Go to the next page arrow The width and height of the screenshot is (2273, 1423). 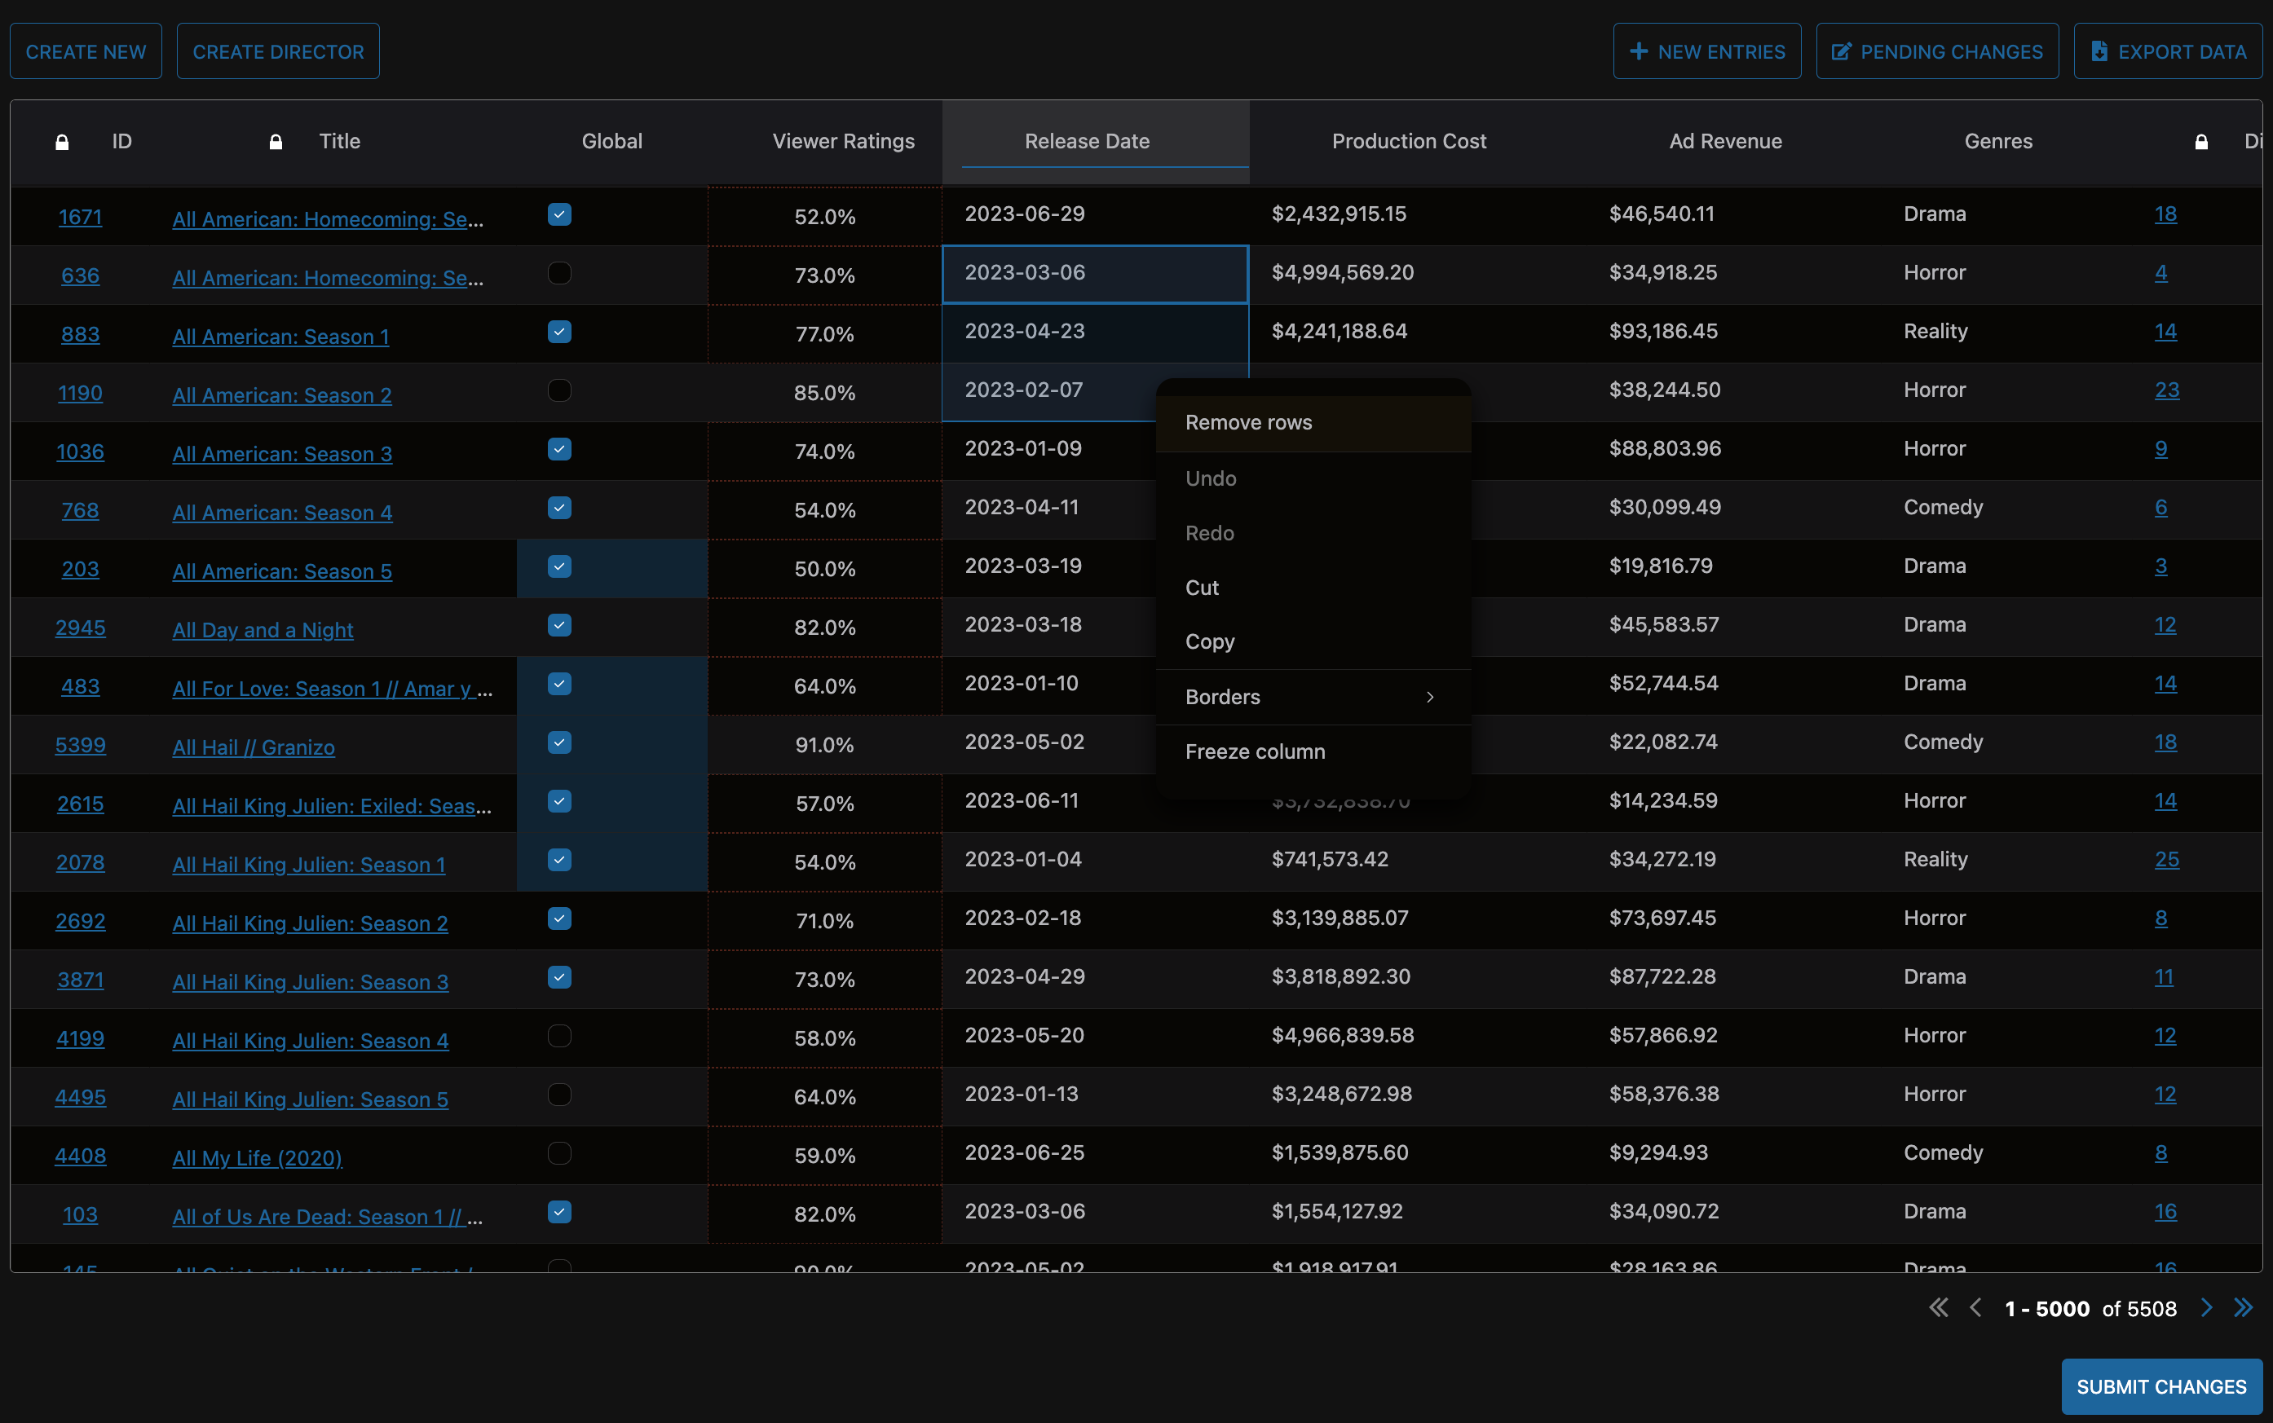[2206, 1307]
